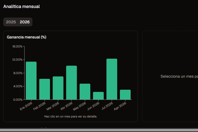Select the tallest Jul 2026 bar
The width and height of the screenshot is (198, 132).
(x=112, y=79)
